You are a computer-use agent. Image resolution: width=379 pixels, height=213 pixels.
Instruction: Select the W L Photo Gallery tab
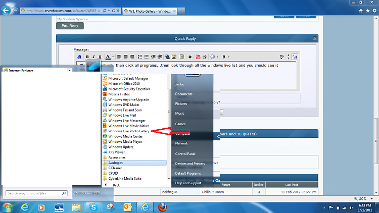pos(150,11)
